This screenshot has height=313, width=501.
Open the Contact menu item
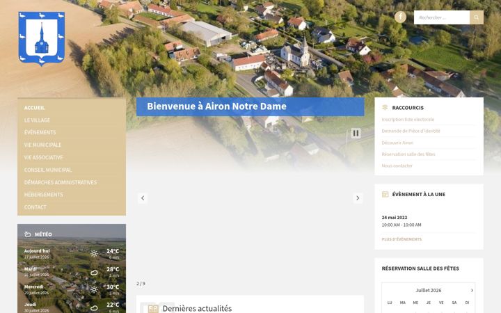pyautogui.click(x=35, y=207)
